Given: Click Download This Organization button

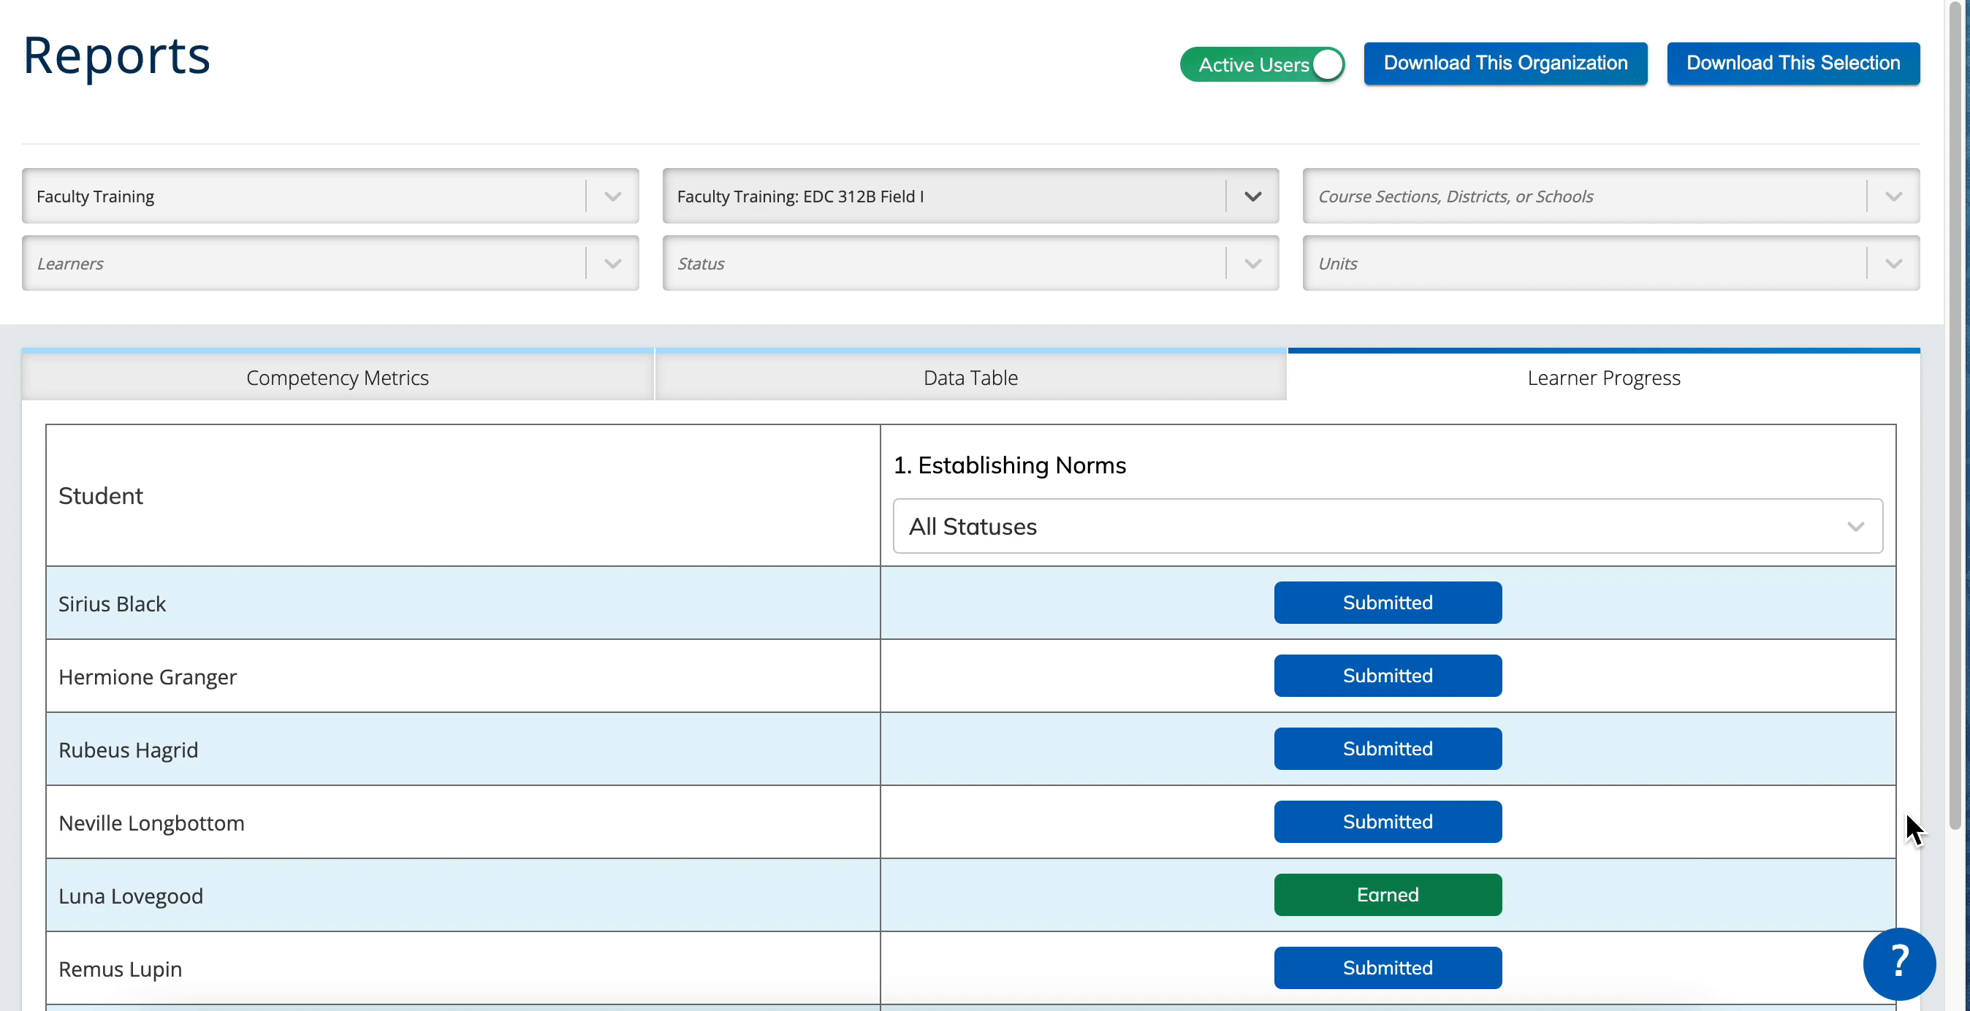Looking at the screenshot, I should [x=1505, y=63].
